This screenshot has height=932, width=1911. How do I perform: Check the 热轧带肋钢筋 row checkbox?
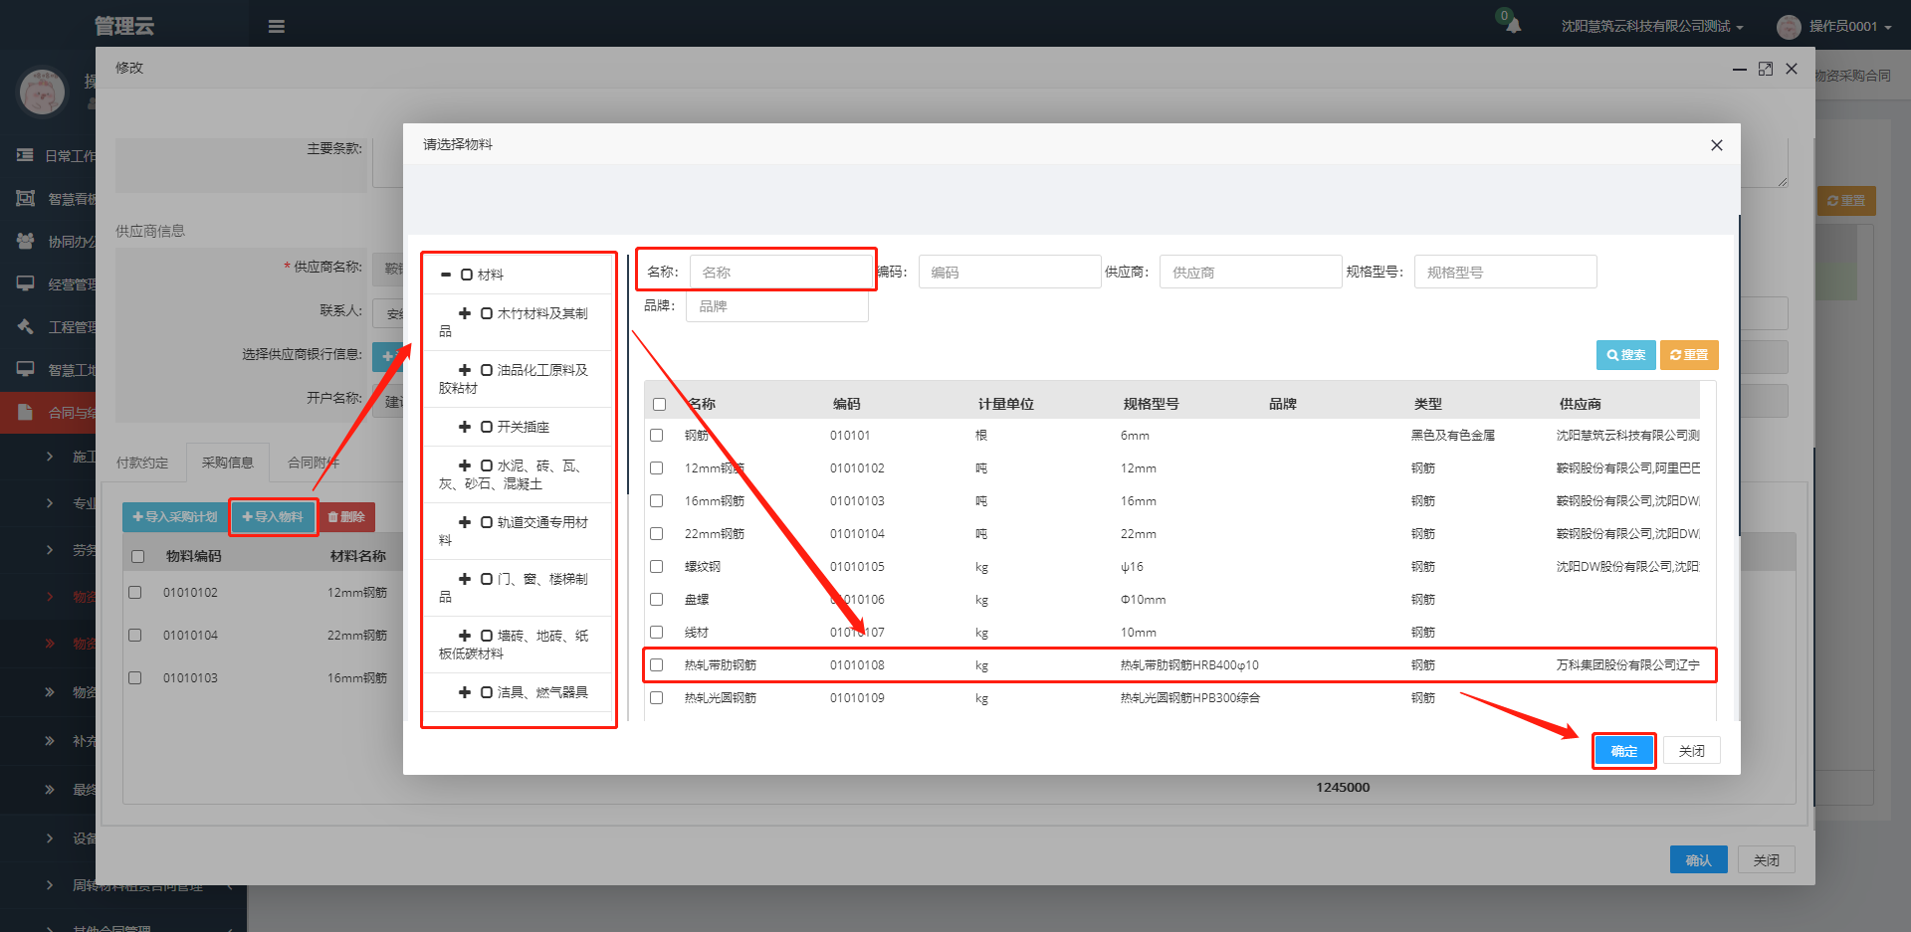coord(657,665)
